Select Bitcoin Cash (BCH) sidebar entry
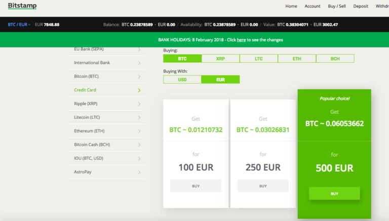Screen dimensions: 389x221 106,145
